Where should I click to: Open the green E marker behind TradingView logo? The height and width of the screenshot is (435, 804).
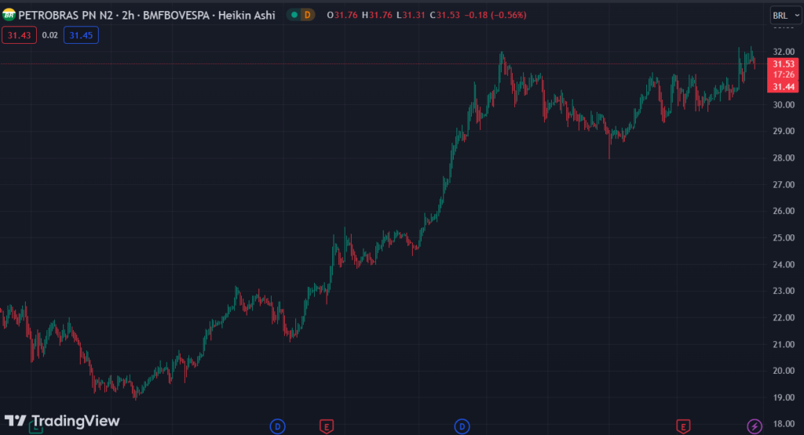click(x=35, y=427)
